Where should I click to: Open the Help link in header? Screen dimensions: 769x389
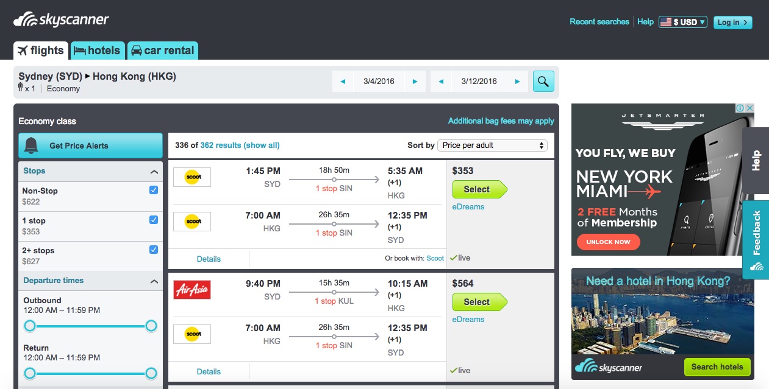coord(645,21)
